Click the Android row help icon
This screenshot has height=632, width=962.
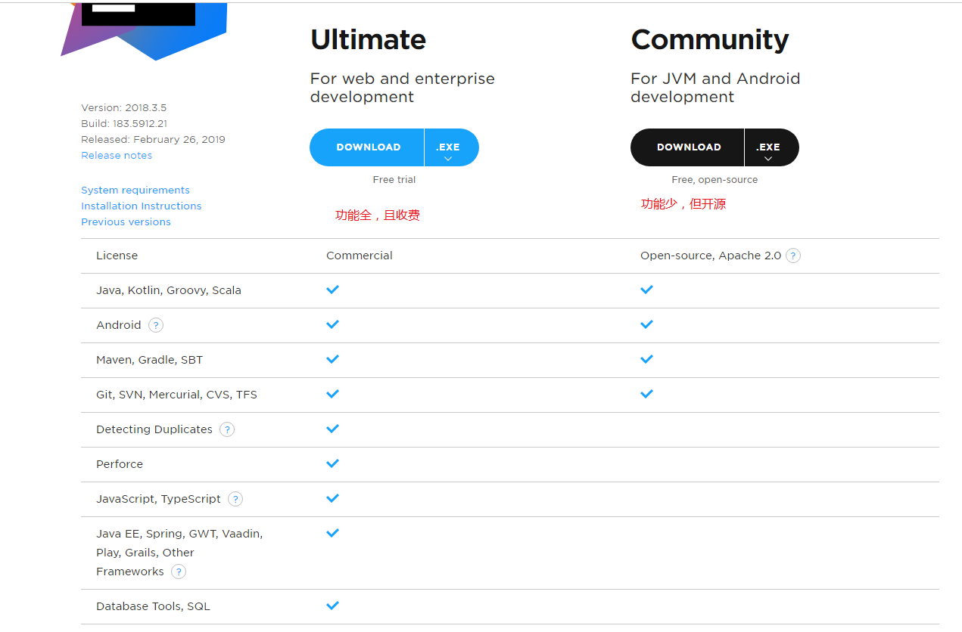[x=156, y=325]
